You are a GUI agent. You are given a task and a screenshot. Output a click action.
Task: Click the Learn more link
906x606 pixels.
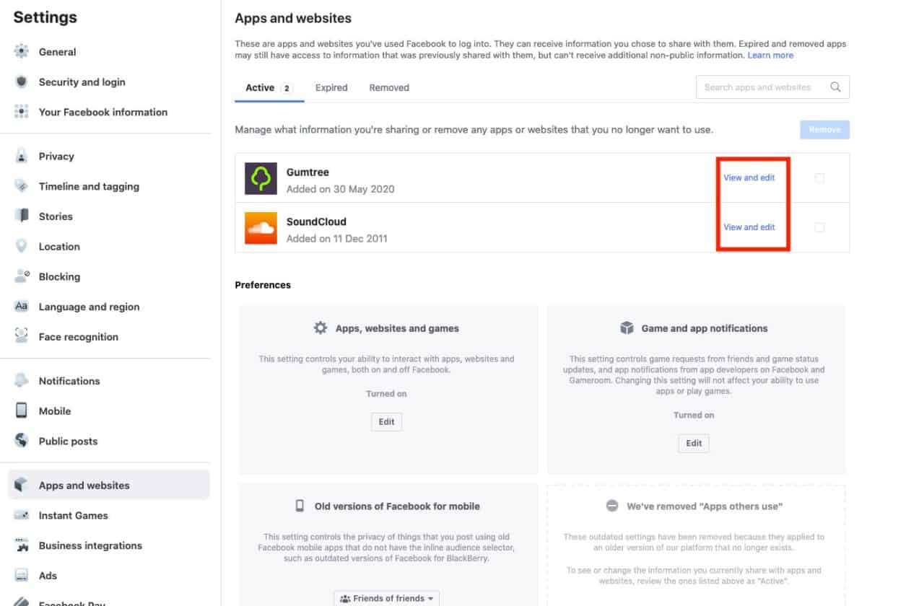coord(770,56)
